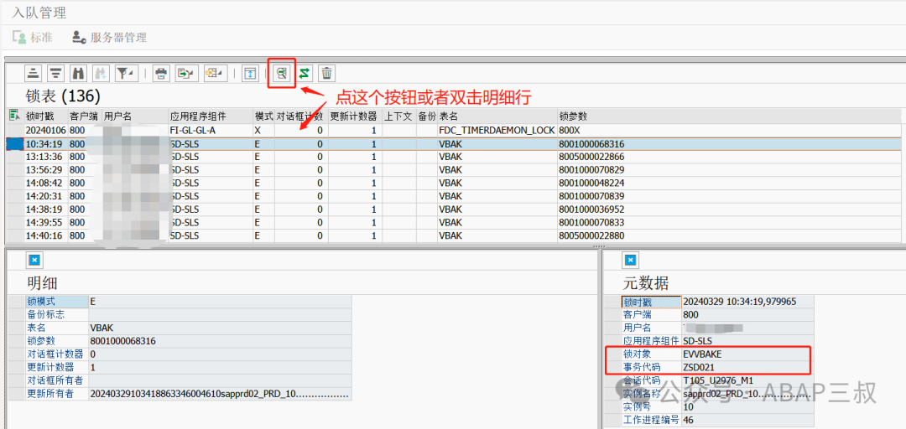Image resolution: width=906 pixels, height=429 pixels.
Task: Click the 锁参数 column header
Action: [728, 116]
